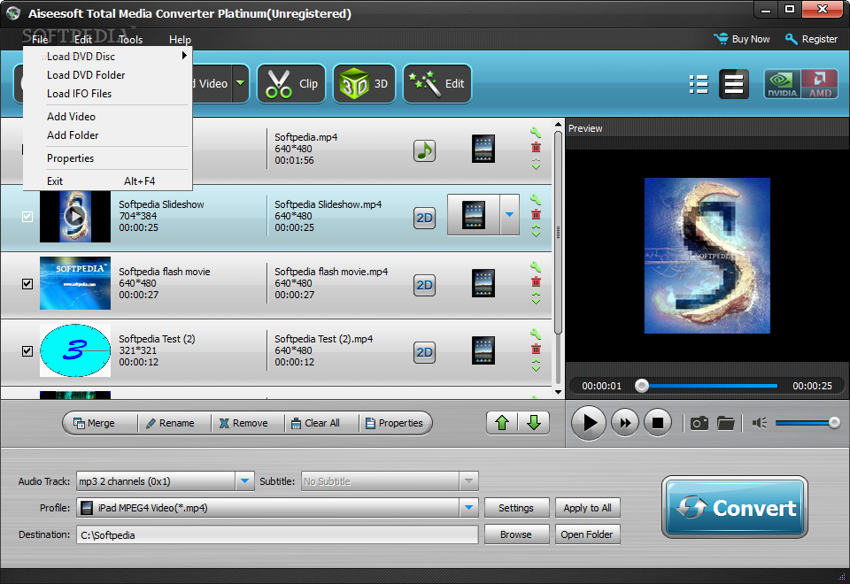Click the Apply to All button
This screenshot has height=584, width=850.
click(588, 508)
